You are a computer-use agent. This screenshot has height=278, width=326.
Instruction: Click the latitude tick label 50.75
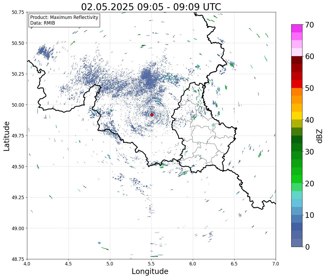[x=18, y=12]
